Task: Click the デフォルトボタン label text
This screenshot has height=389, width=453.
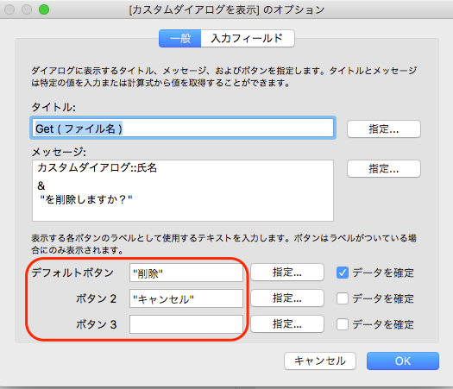Action: pos(72,273)
